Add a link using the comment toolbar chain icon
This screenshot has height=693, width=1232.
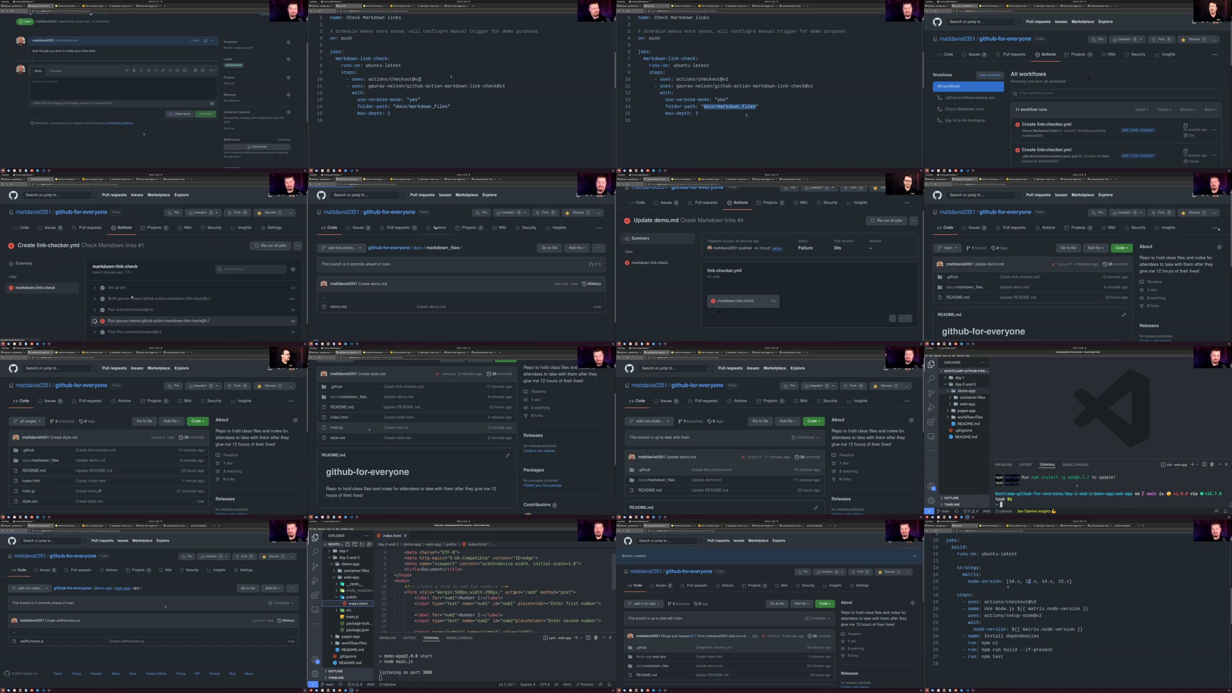[162, 70]
